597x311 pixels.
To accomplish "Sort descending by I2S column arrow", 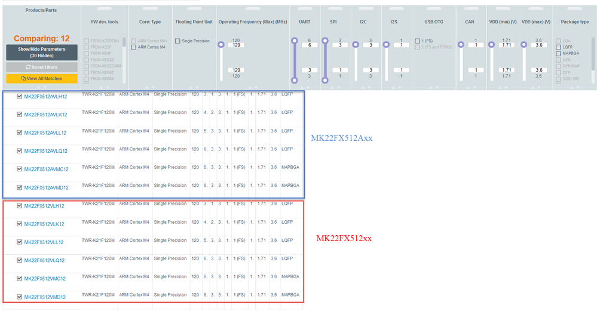I will [399, 87].
